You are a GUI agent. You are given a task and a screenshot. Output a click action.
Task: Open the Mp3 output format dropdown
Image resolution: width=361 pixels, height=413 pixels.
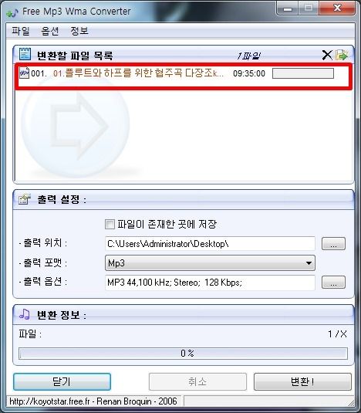(x=210, y=263)
